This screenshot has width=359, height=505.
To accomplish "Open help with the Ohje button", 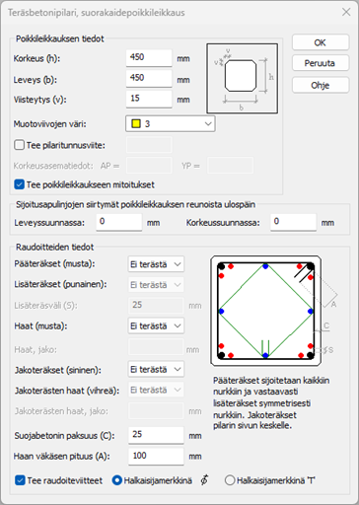I will tap(321, 85).
